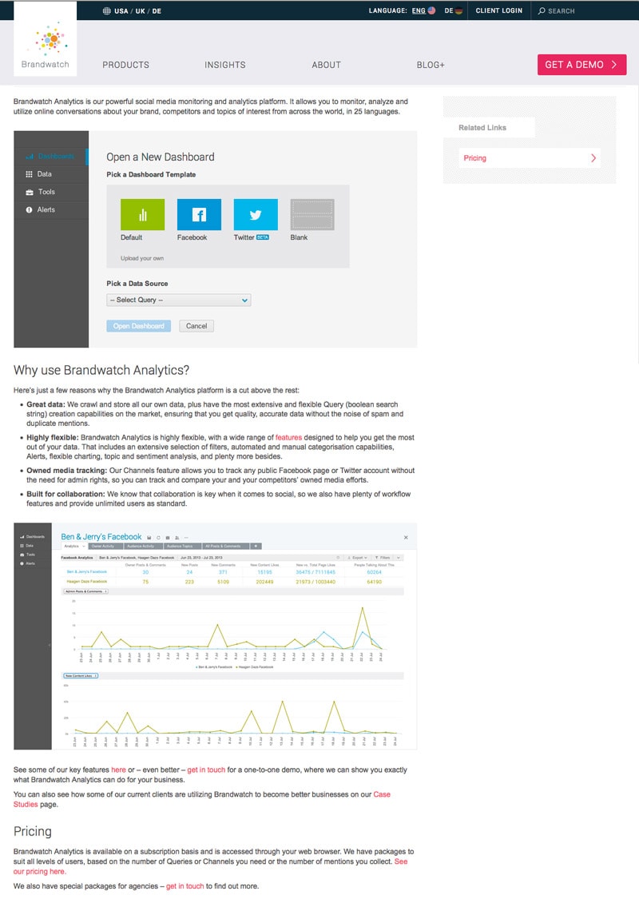Screen dimensions: 639x907
Task: Open the Export dropdown in Facebook dashboard
Action: point(357,558)
